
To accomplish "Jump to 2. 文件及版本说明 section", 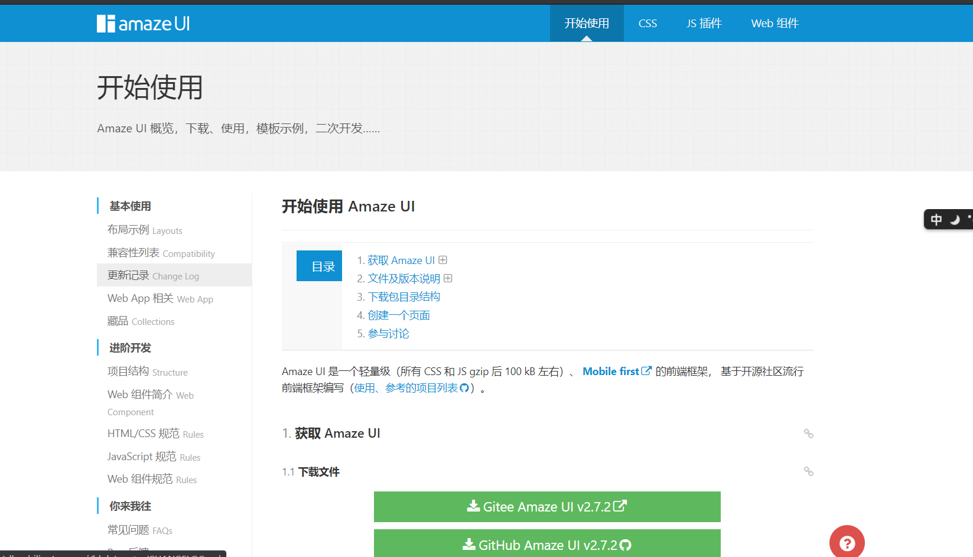I will 404,279.
